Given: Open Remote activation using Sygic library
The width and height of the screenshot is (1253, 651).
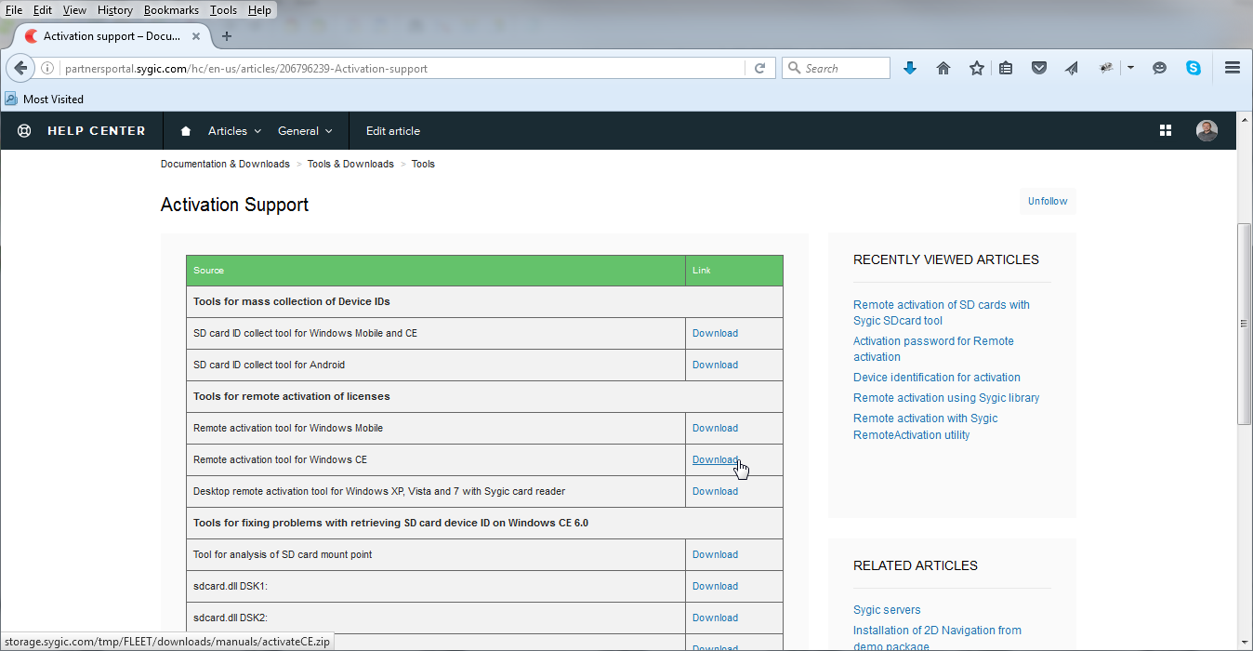Looking at the screenshot, I should [x=946, y=398].
